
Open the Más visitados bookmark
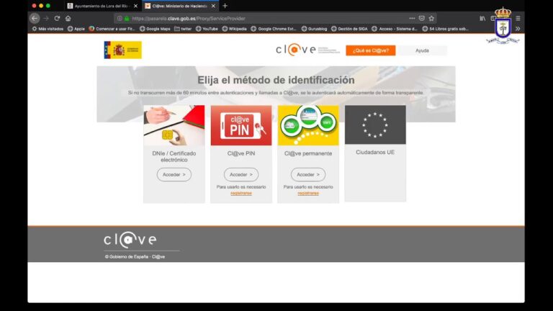(x=48, y=29)
